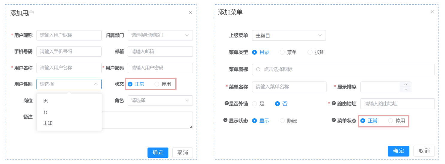
Task: Close the 添加用户 dialog with X
Action: [190, 13]
